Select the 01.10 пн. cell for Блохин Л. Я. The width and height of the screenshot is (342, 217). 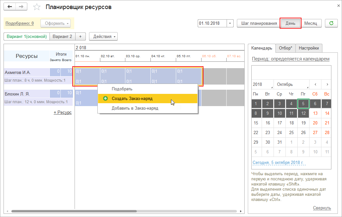[86, 98]
